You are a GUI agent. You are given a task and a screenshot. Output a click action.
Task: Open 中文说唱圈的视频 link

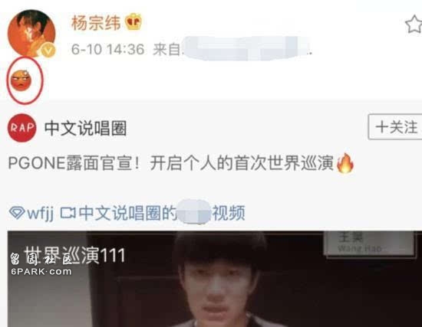pyautogui.click(x=162, y=213)
